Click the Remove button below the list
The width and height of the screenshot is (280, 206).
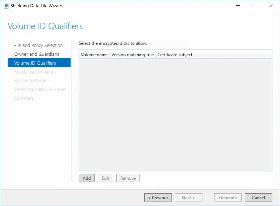click(128, 178)
